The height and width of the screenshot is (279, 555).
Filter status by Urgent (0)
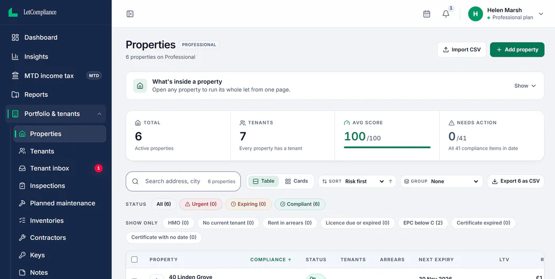[201, 204]
